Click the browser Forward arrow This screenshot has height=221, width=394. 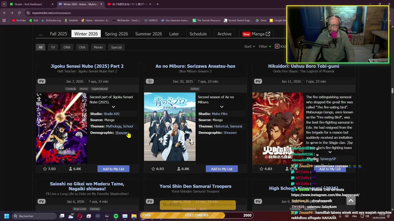pos(12,13)
